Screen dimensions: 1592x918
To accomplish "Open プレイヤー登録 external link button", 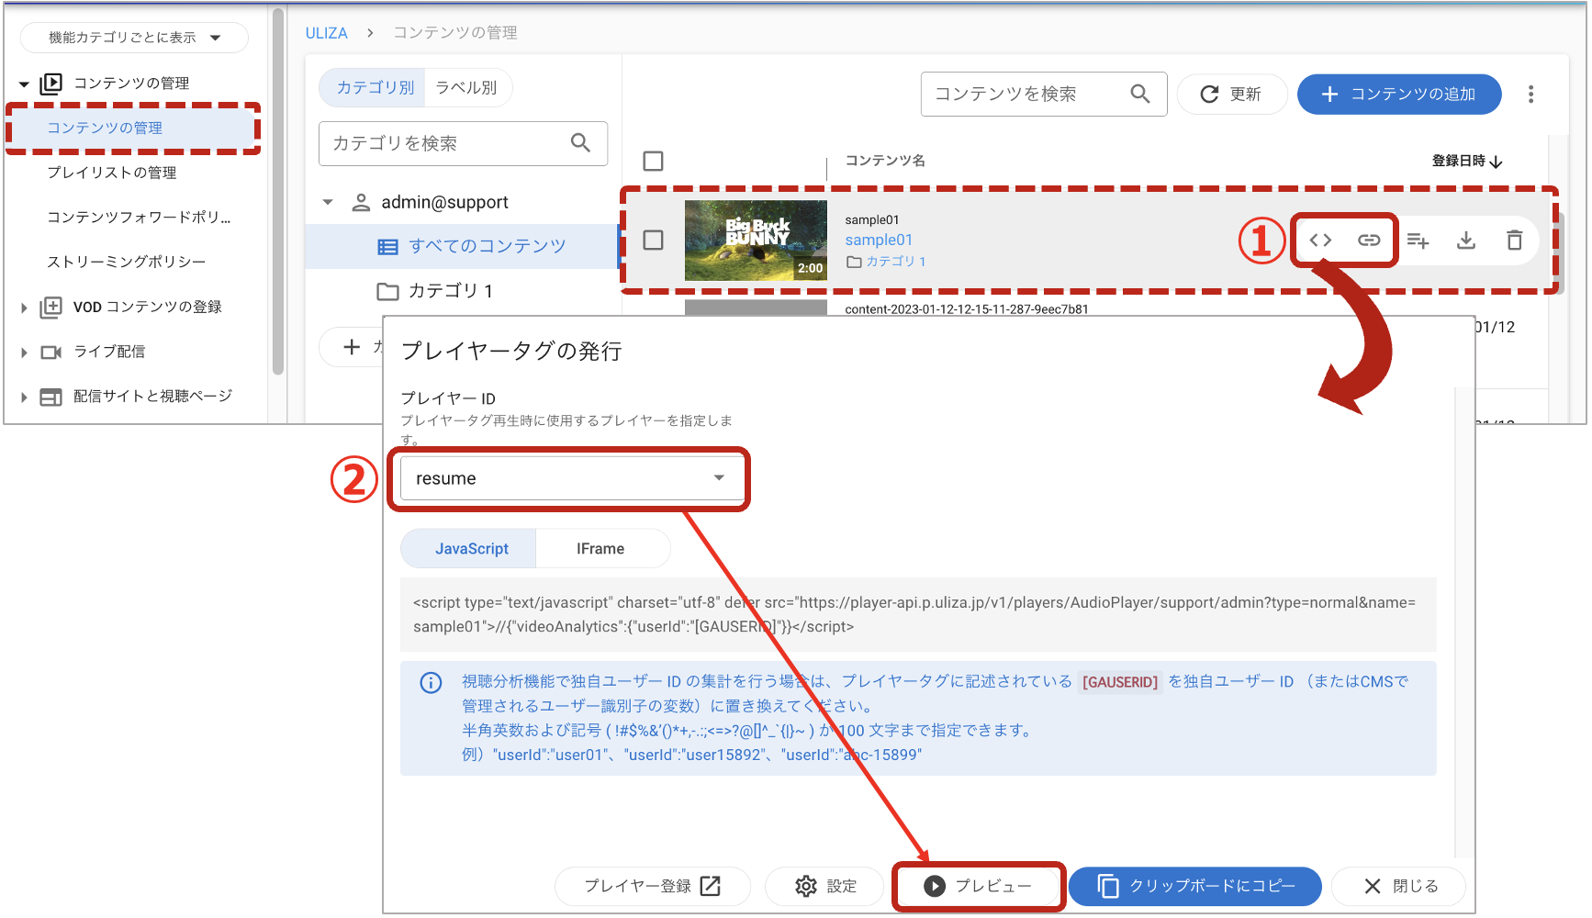I will (653, 886).
